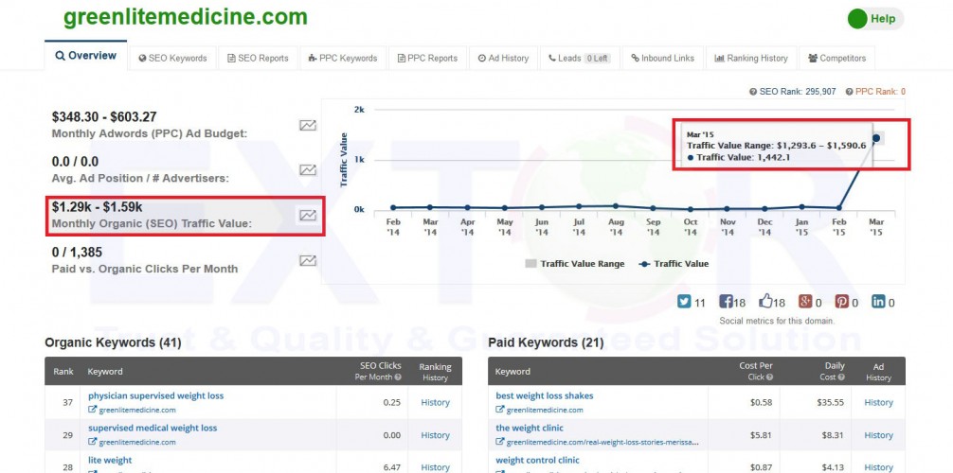Image resolution: width=953 pixels, height=473 pixels.
Task: Click the LinkedIn icon
Action: point(878,303)
